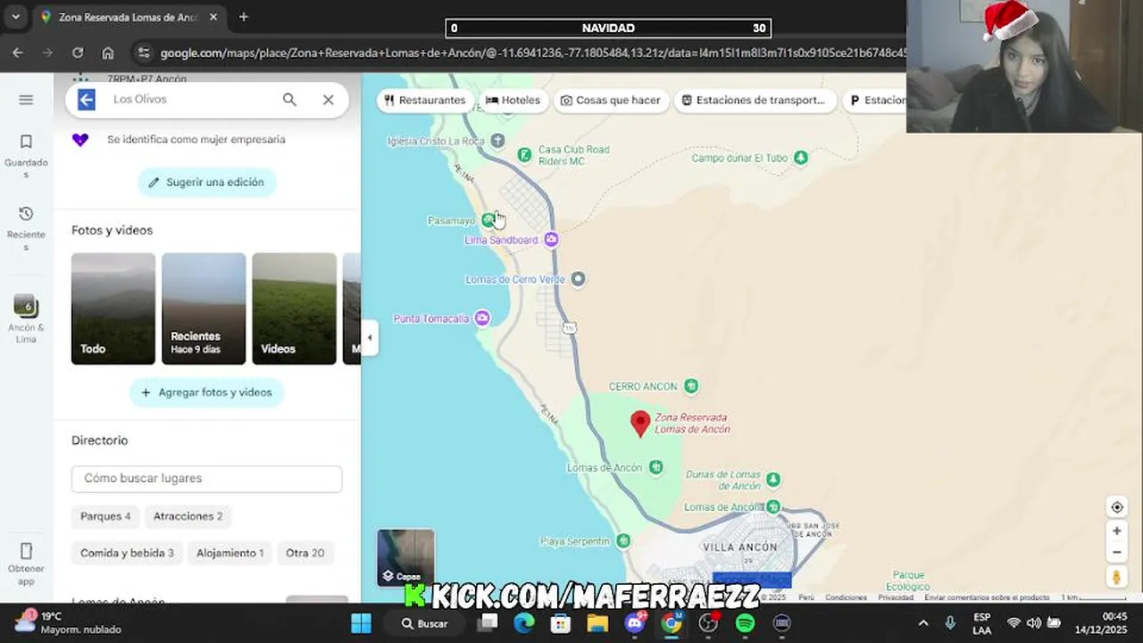Collapse the side panel arrow
Viewport: 1143px width, 643px height.
370,338
